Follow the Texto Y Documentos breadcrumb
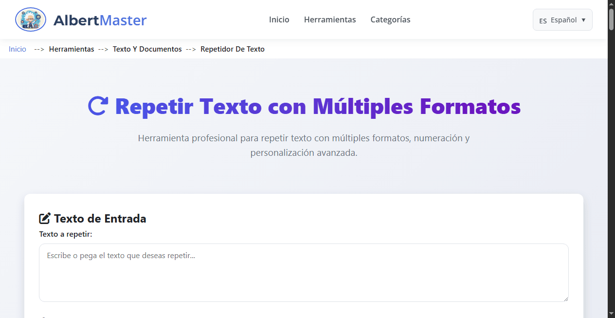Image resolution: width=615 pixels, height=318 pixels. tap(147, 49)
